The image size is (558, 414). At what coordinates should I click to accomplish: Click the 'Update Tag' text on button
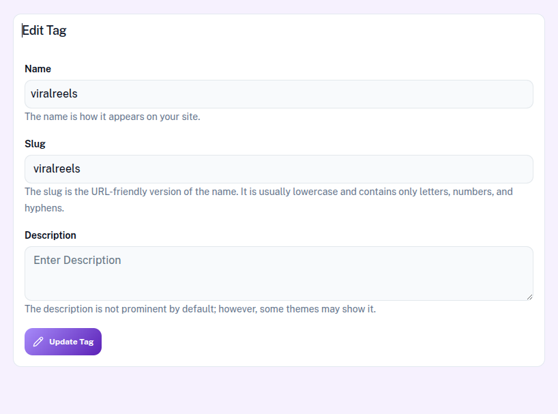click(x=71, y=342)
